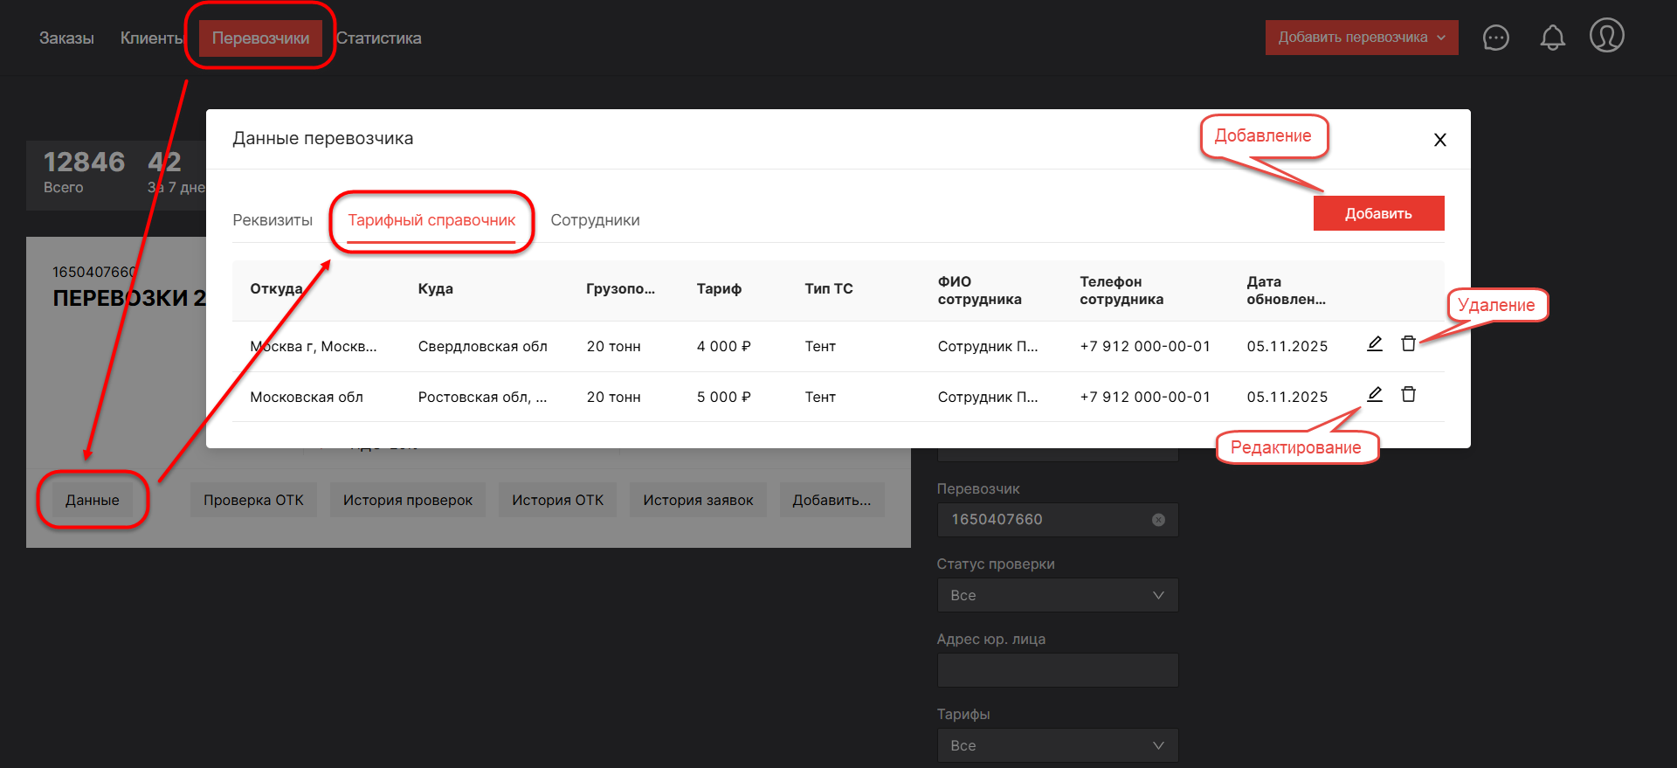Delete the Ростовская обл tariff row

[1408, 395]
